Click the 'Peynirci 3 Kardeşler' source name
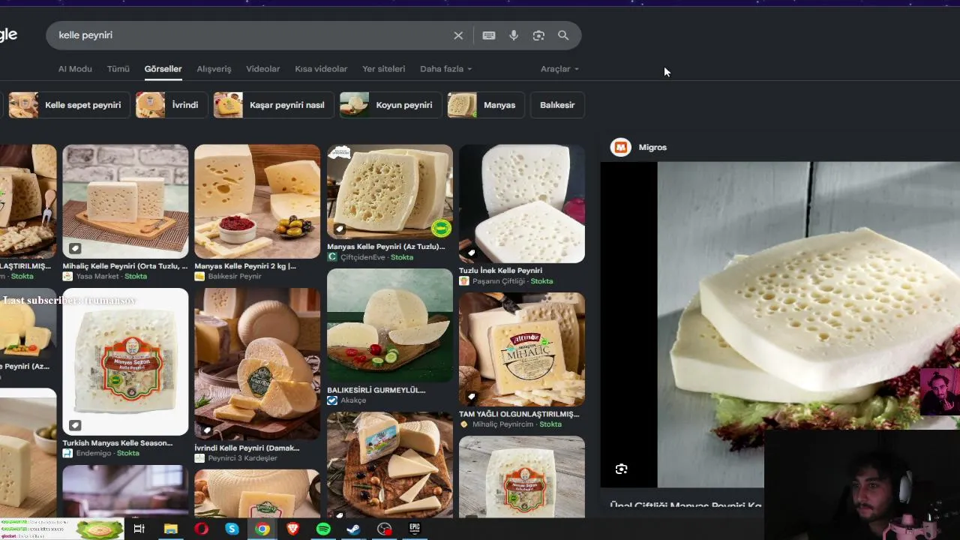 (243, 458)
